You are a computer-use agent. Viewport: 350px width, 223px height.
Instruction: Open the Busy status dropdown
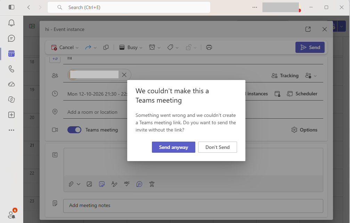pyautogui.click(x=131, y=47)
